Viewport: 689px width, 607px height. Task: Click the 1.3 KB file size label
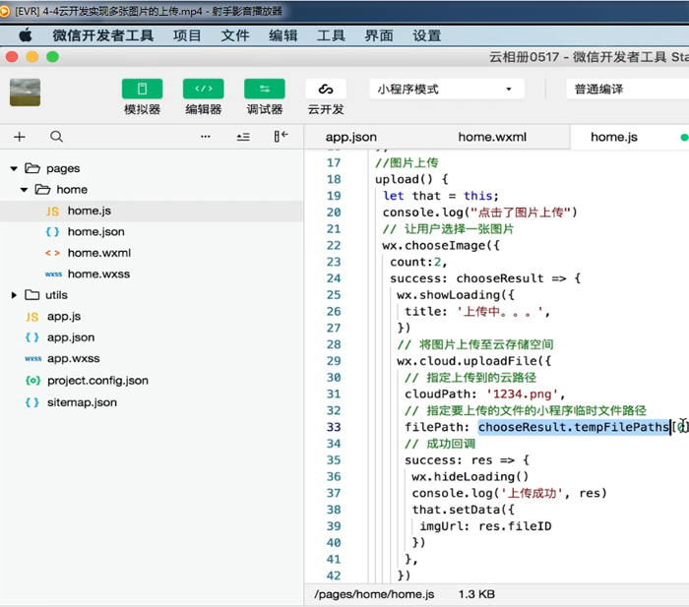[x=476, y=594]
